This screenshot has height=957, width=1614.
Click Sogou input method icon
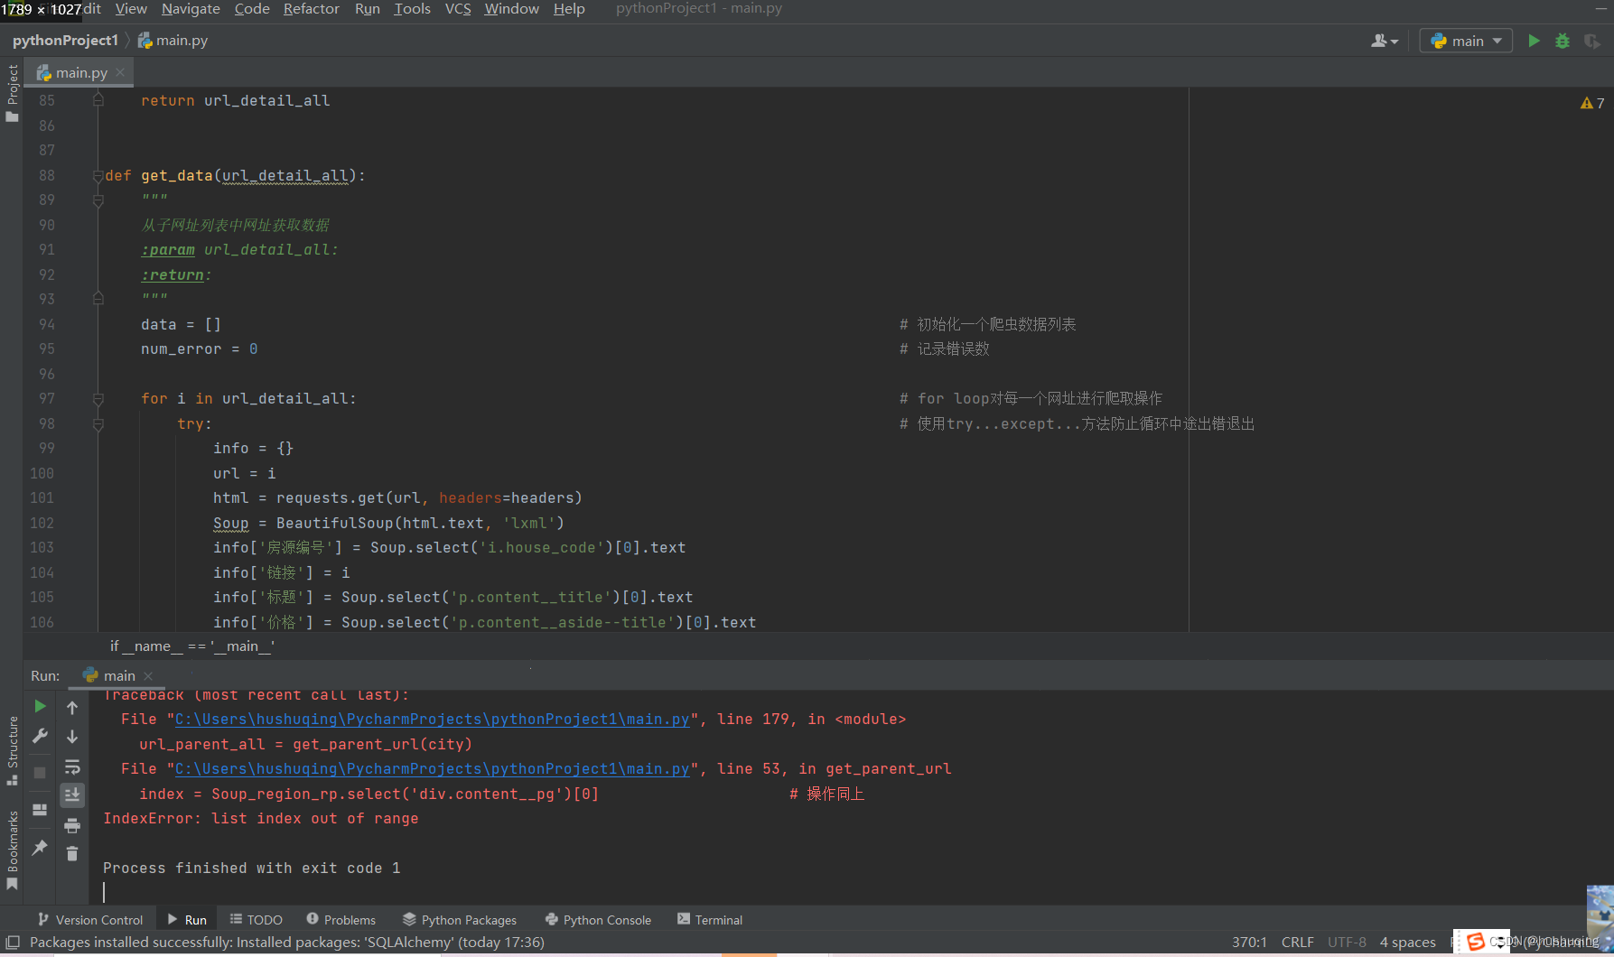pos(1475,943)
